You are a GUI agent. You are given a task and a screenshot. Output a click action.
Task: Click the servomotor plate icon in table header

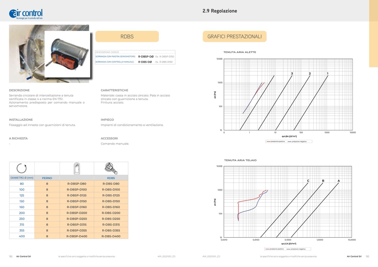click(x=77, y=168)
